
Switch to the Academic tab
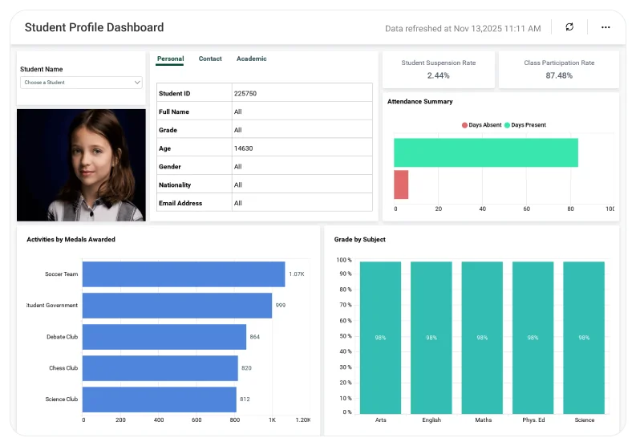pos(252,59)
